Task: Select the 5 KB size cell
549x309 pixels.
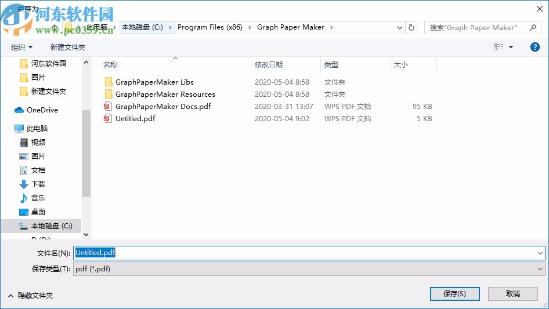Action: 424,119
